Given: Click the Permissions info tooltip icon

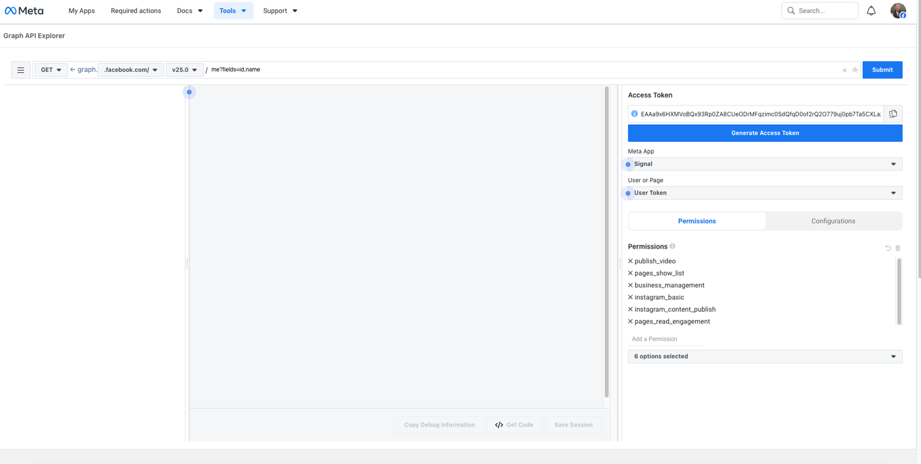Looking at the screenshot, I should [672, 246].
